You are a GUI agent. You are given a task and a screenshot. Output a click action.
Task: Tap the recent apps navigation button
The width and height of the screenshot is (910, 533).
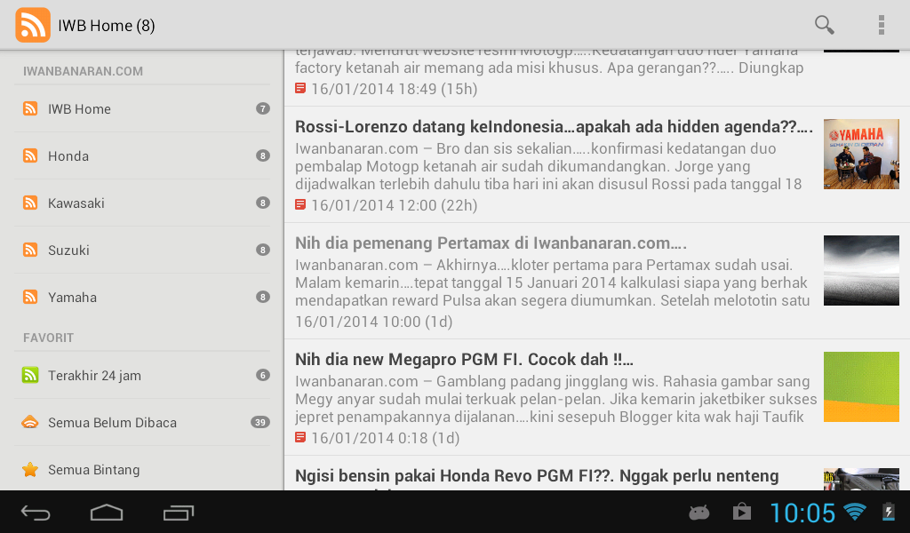click(179, 513)
